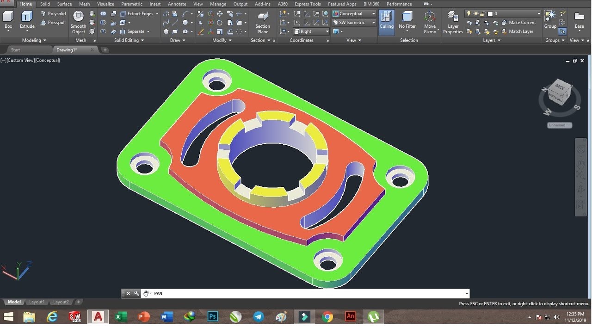Screen dimensions: 592x333
Task: Switch to the Layout1 tab
Action: pos(37,302)
